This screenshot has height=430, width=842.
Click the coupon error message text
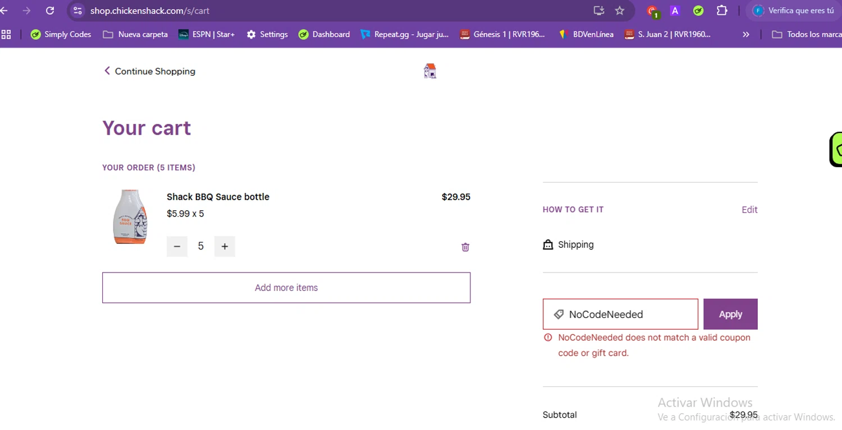point(654,345)
